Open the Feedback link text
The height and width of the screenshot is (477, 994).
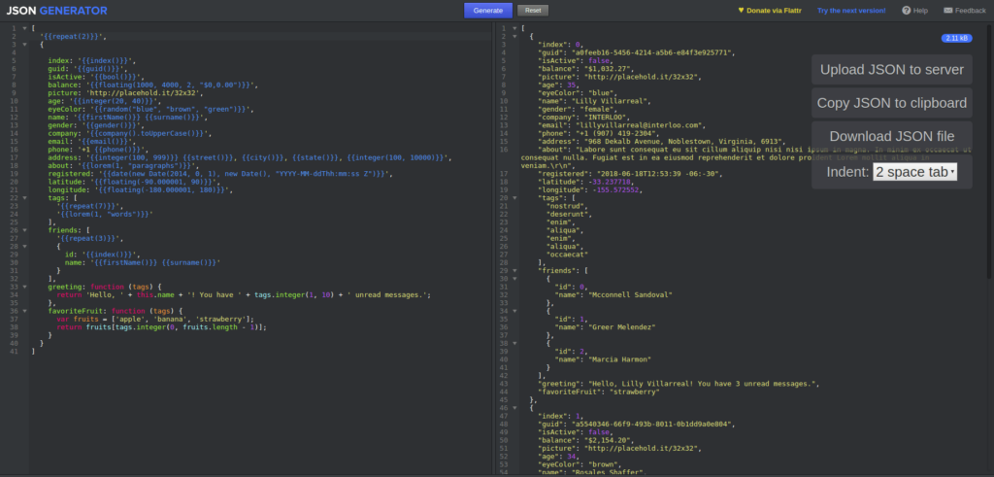tap(970, 10)
